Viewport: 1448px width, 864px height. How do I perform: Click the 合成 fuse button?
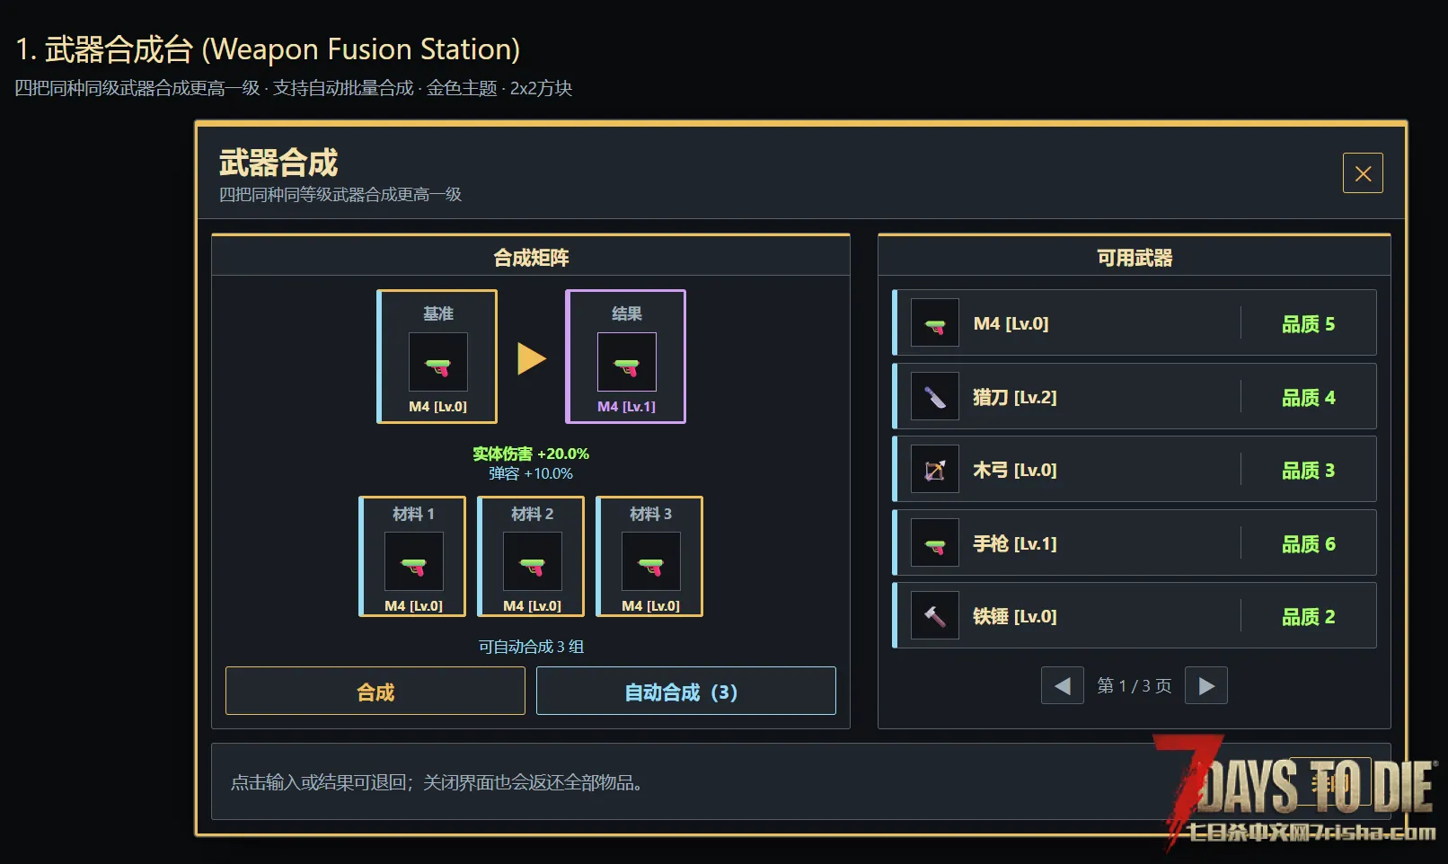tap(375, 692)
